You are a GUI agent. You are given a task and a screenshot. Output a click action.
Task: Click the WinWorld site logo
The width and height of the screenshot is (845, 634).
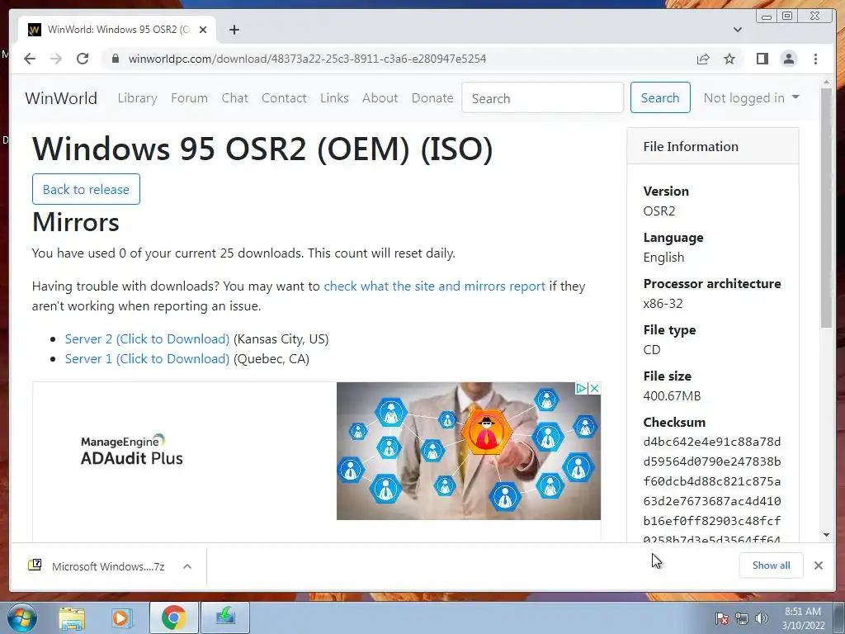(x=61, y=98)
